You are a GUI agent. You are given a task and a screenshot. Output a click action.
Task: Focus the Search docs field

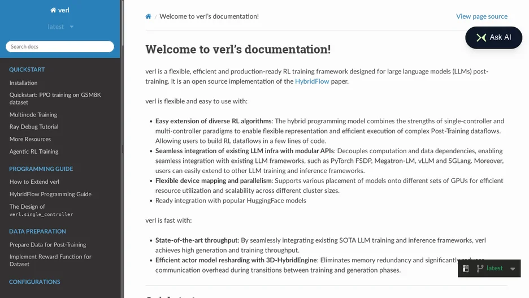(x=60, y=46)
